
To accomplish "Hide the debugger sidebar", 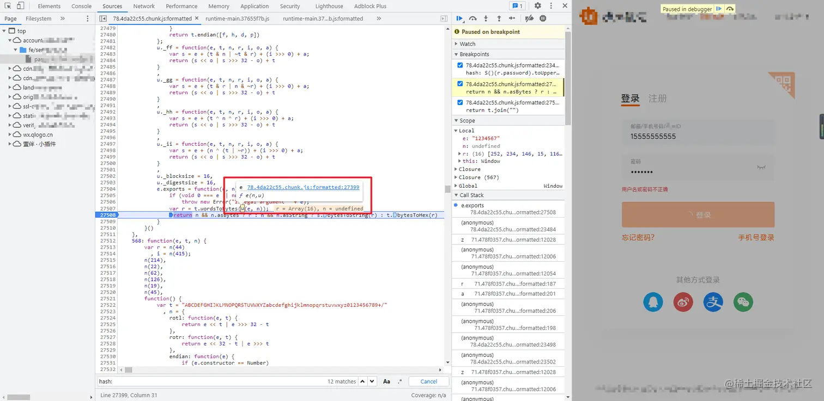I will tap(444, 18).
